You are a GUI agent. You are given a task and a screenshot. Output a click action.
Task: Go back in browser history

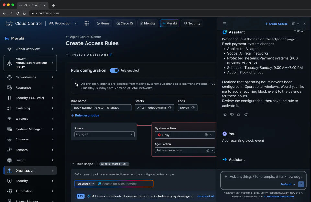(4, 13)
